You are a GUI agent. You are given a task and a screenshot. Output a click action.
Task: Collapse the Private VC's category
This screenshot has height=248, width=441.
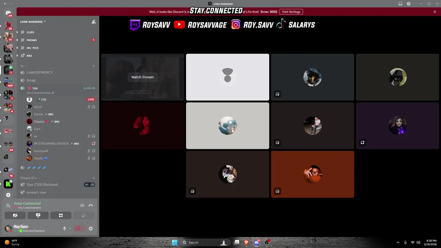(30, 178)
